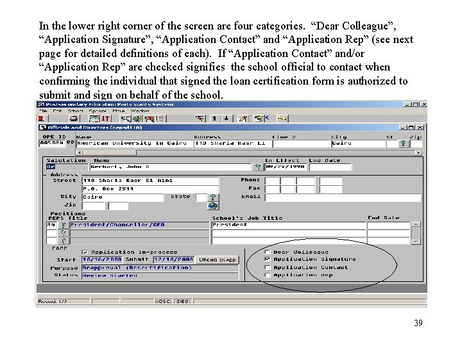Click positions list scroll-down arrow
This screenshot has width=462, height=346.
[415, 242]
